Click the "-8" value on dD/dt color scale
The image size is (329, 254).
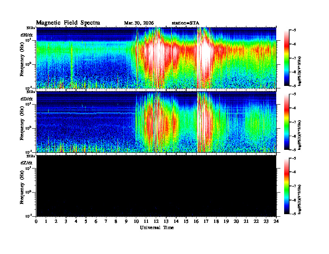click(294, 136)
